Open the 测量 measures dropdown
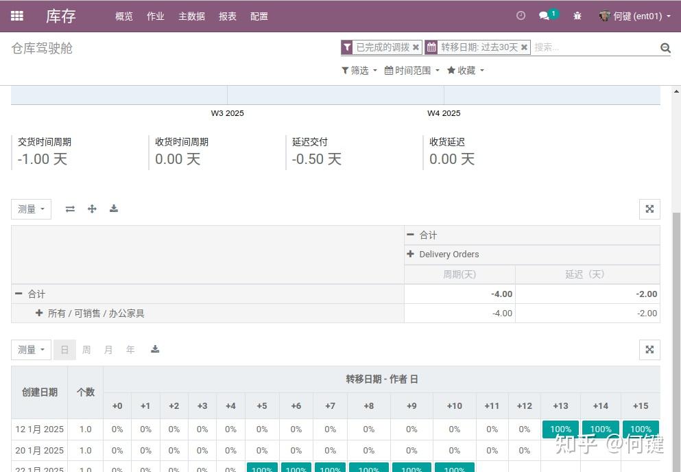This screenshot has width=681, height=472. (30, 209)
